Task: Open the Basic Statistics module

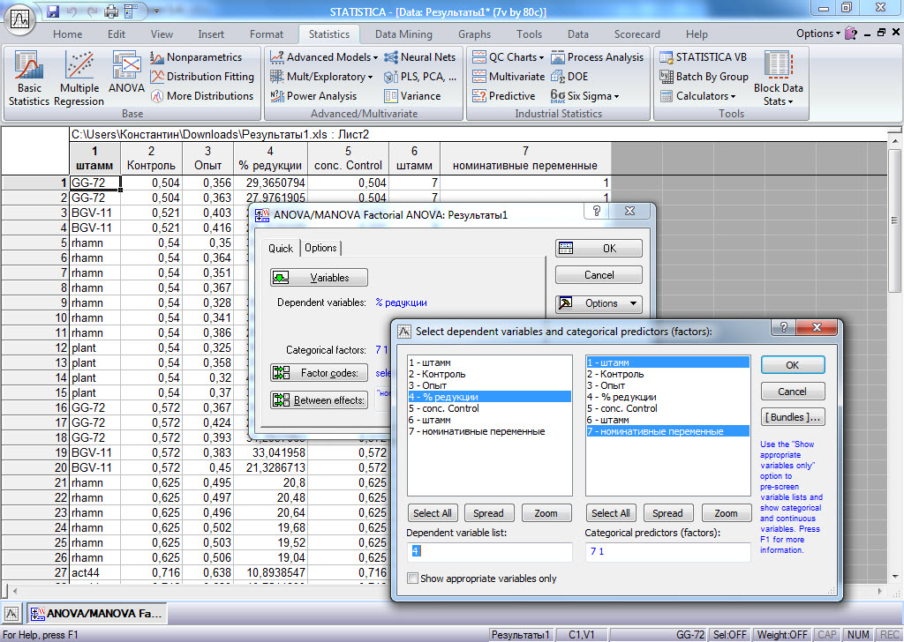Action: coord(29,78)
